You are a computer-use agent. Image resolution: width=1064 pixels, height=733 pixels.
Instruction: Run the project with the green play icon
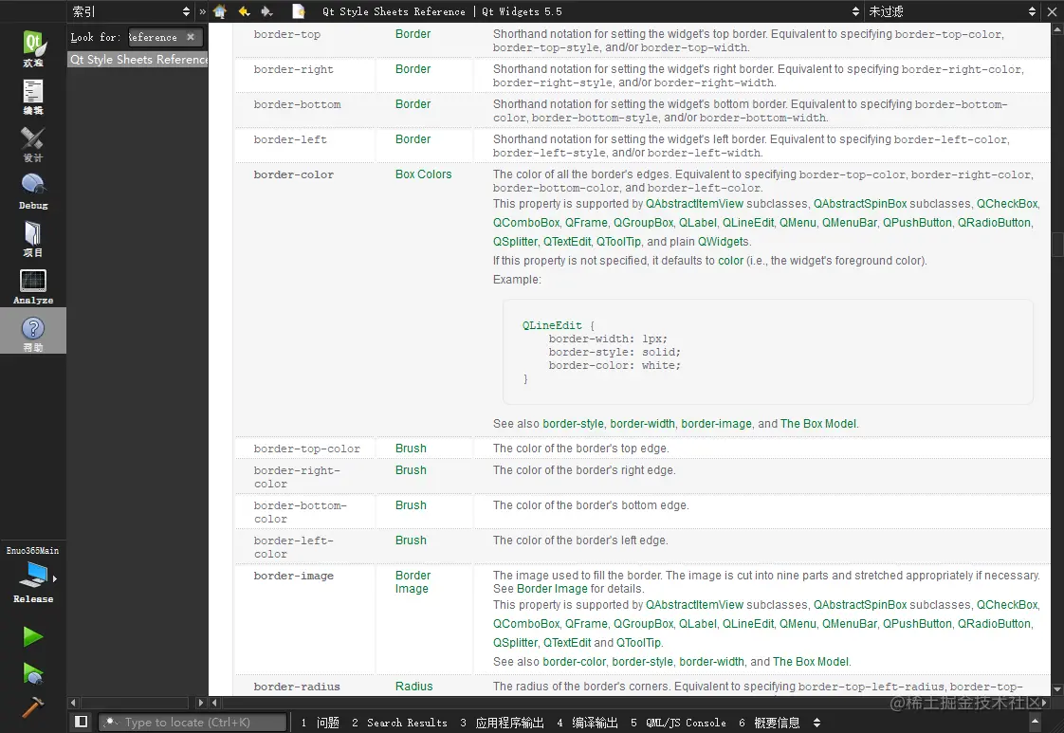point(32,636)
